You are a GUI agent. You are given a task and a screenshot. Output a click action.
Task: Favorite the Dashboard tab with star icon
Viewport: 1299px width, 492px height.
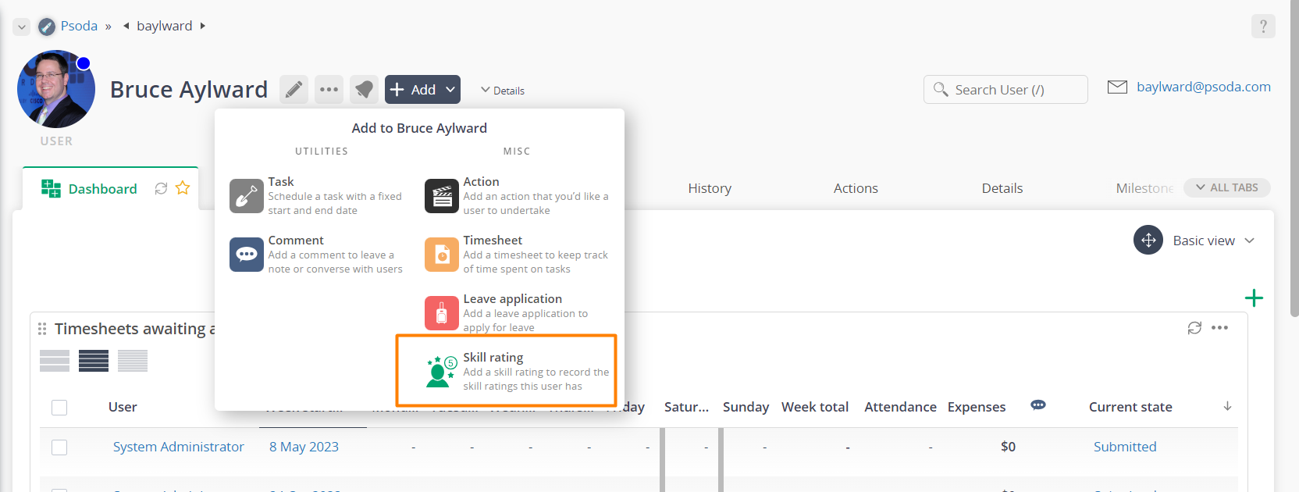coord(183,188)
